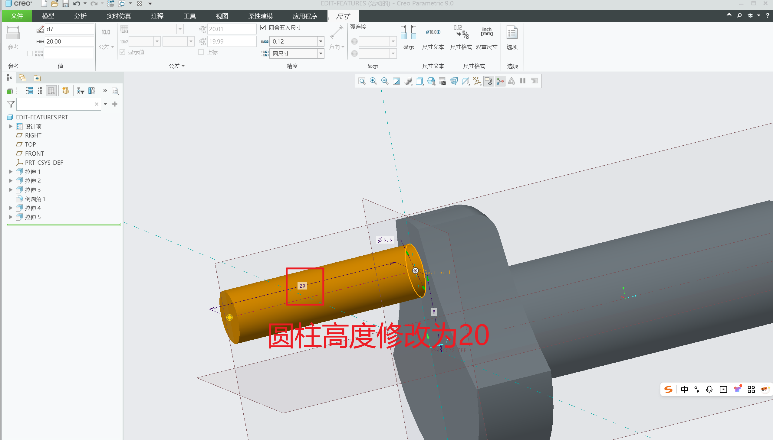
Task: Click the Save icon in quick access toolbar
Action: pyautogui.click(x=66, y=4)
